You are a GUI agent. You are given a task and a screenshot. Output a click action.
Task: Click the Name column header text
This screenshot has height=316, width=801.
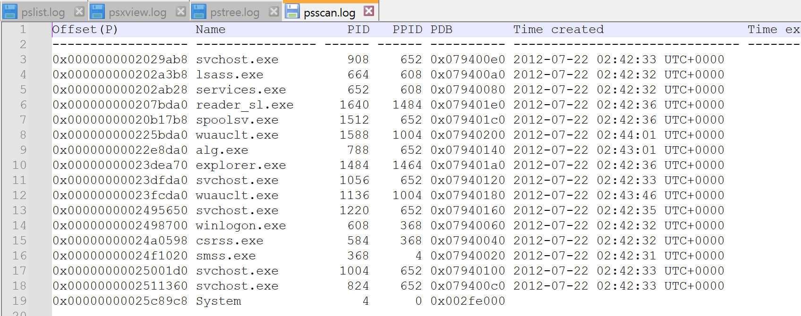[x=211, y=29]
